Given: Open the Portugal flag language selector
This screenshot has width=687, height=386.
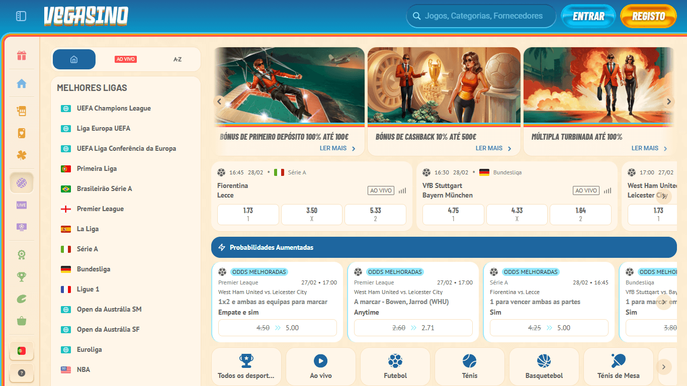Looking at the screenshot, I should (x=21, y=351).
